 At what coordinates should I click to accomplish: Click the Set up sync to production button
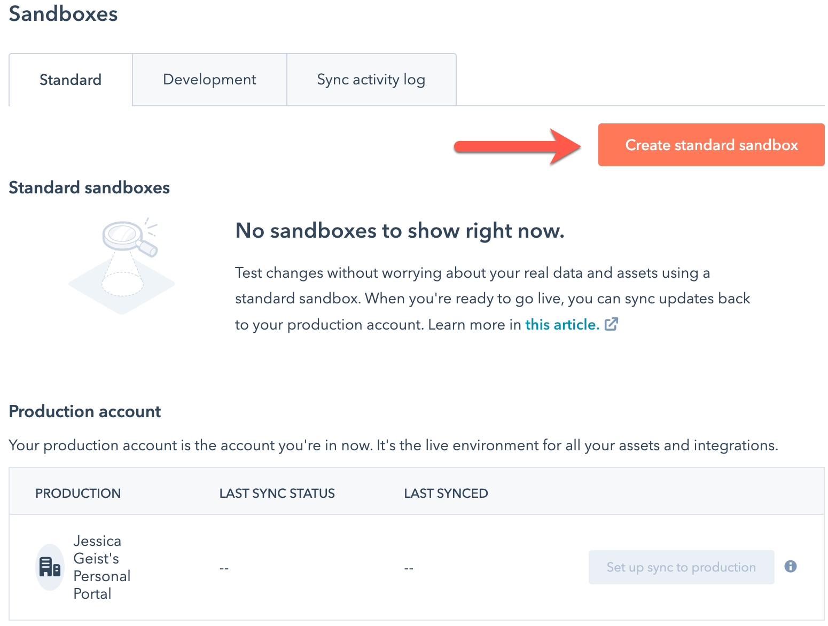681,567
